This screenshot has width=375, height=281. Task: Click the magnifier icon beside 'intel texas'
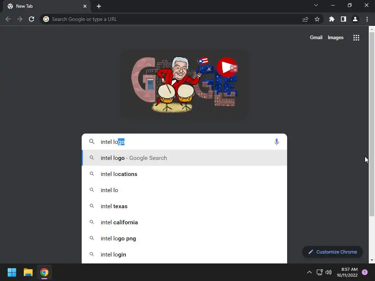point(92,206)
